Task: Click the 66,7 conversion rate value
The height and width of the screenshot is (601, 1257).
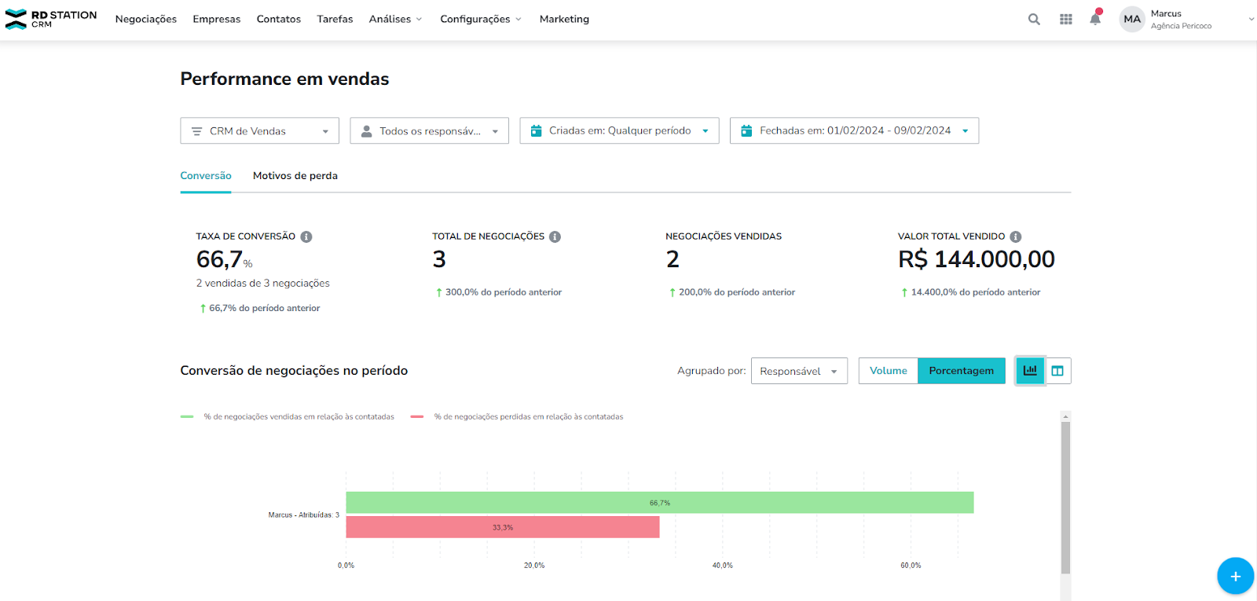Action: click(x=219, y=259)
